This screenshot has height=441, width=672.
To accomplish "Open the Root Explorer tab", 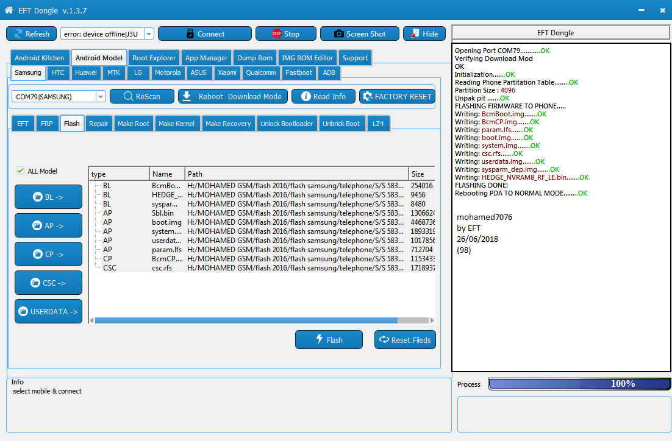I will click(x=154, y=58).
